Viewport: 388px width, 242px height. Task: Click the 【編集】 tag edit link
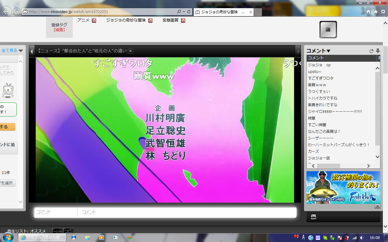click(59, 30)
